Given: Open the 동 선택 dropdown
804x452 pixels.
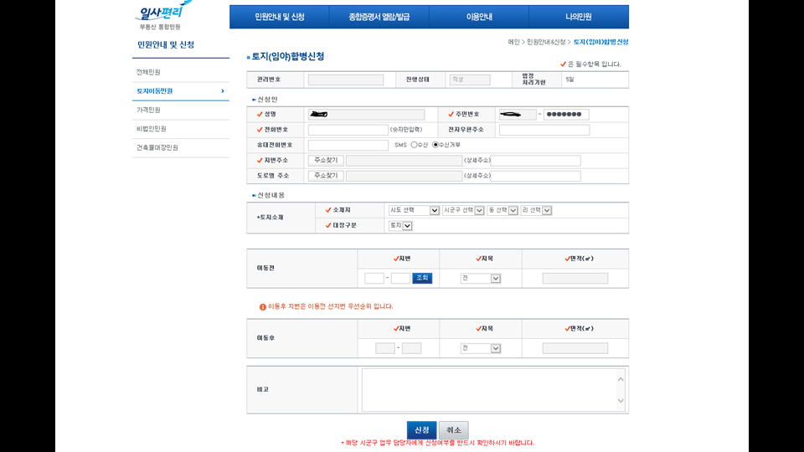Looking at the screenshot, I should point(502,210).
